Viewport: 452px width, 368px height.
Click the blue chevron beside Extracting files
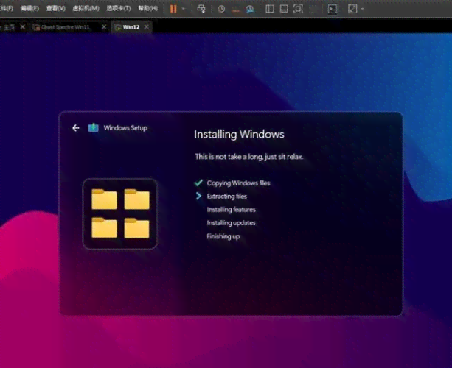[198, 196]
